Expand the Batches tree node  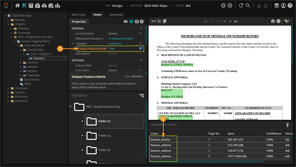coord(9,20)
